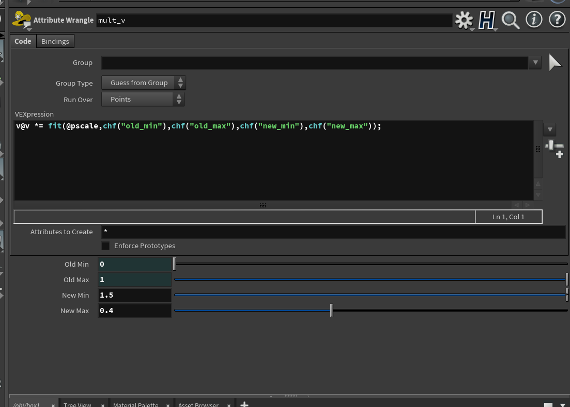This screenshot has height=407, width=570.
Task: Click the New Max slider handle
Action: (332, 311)
